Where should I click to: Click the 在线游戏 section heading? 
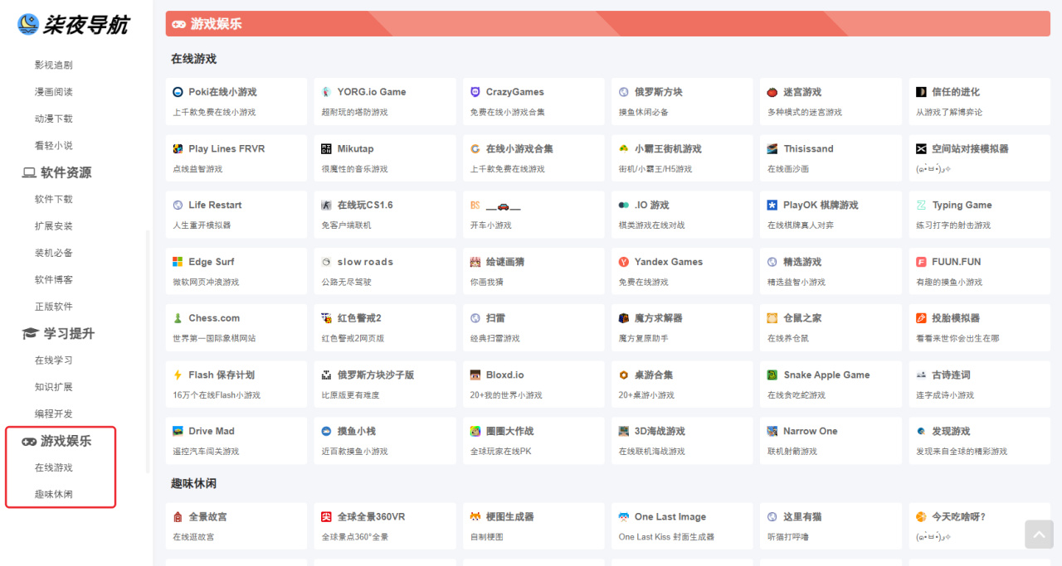click(x=193, y=59)
